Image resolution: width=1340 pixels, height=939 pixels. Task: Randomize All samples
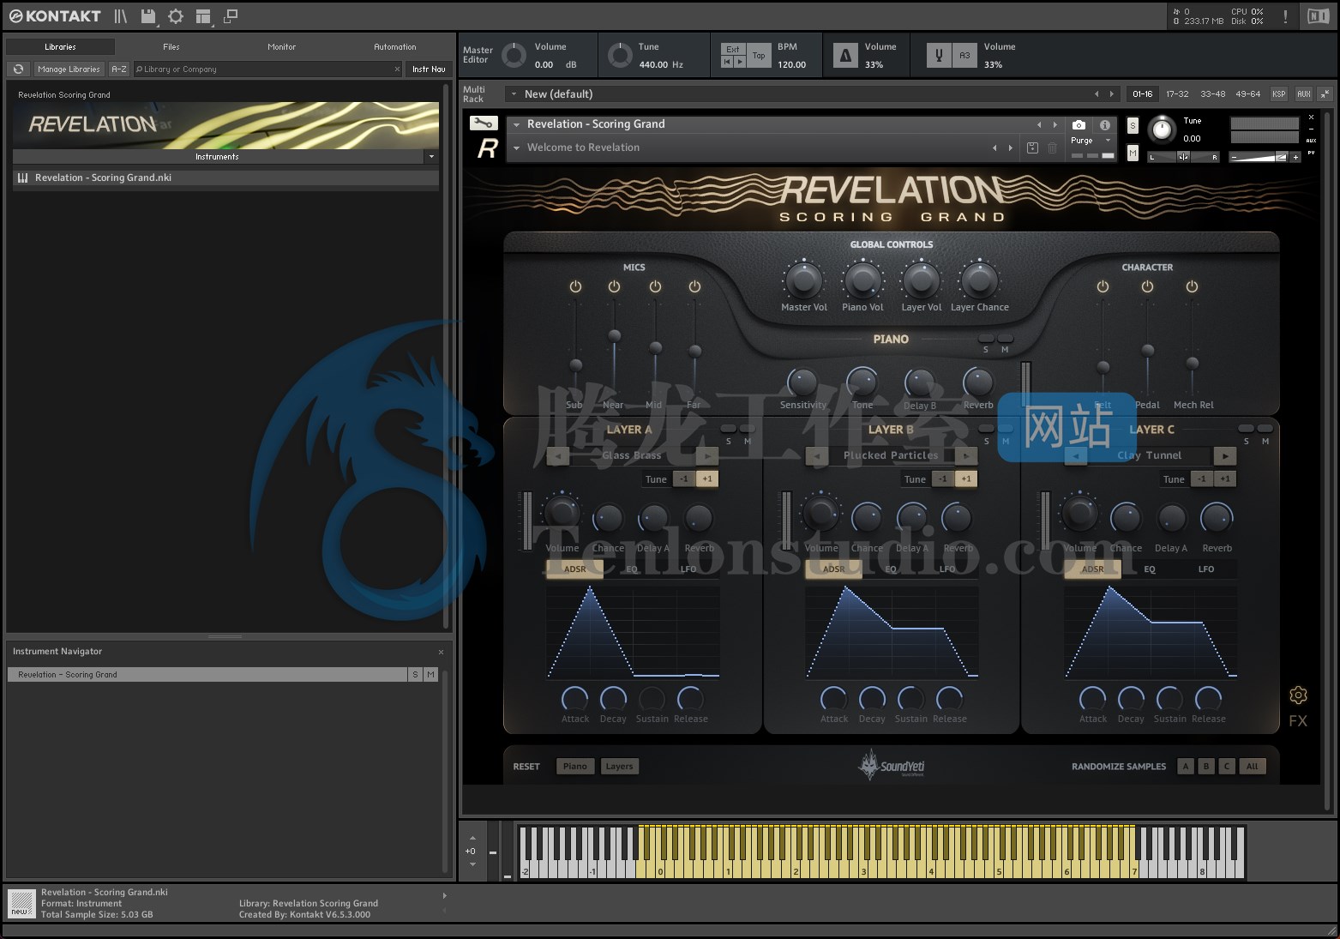1252,767
